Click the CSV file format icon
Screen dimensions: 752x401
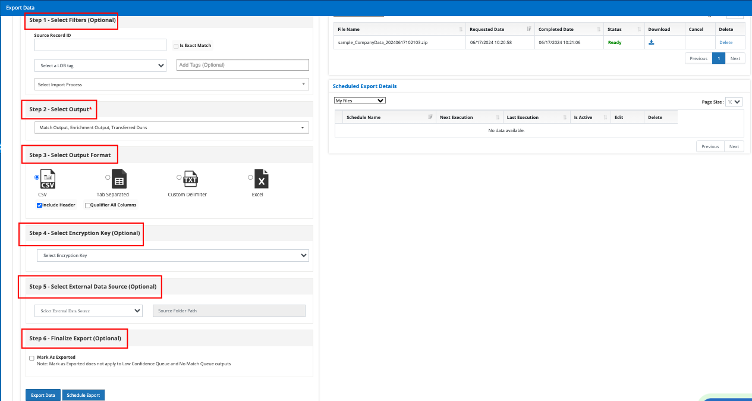(48, 179)
